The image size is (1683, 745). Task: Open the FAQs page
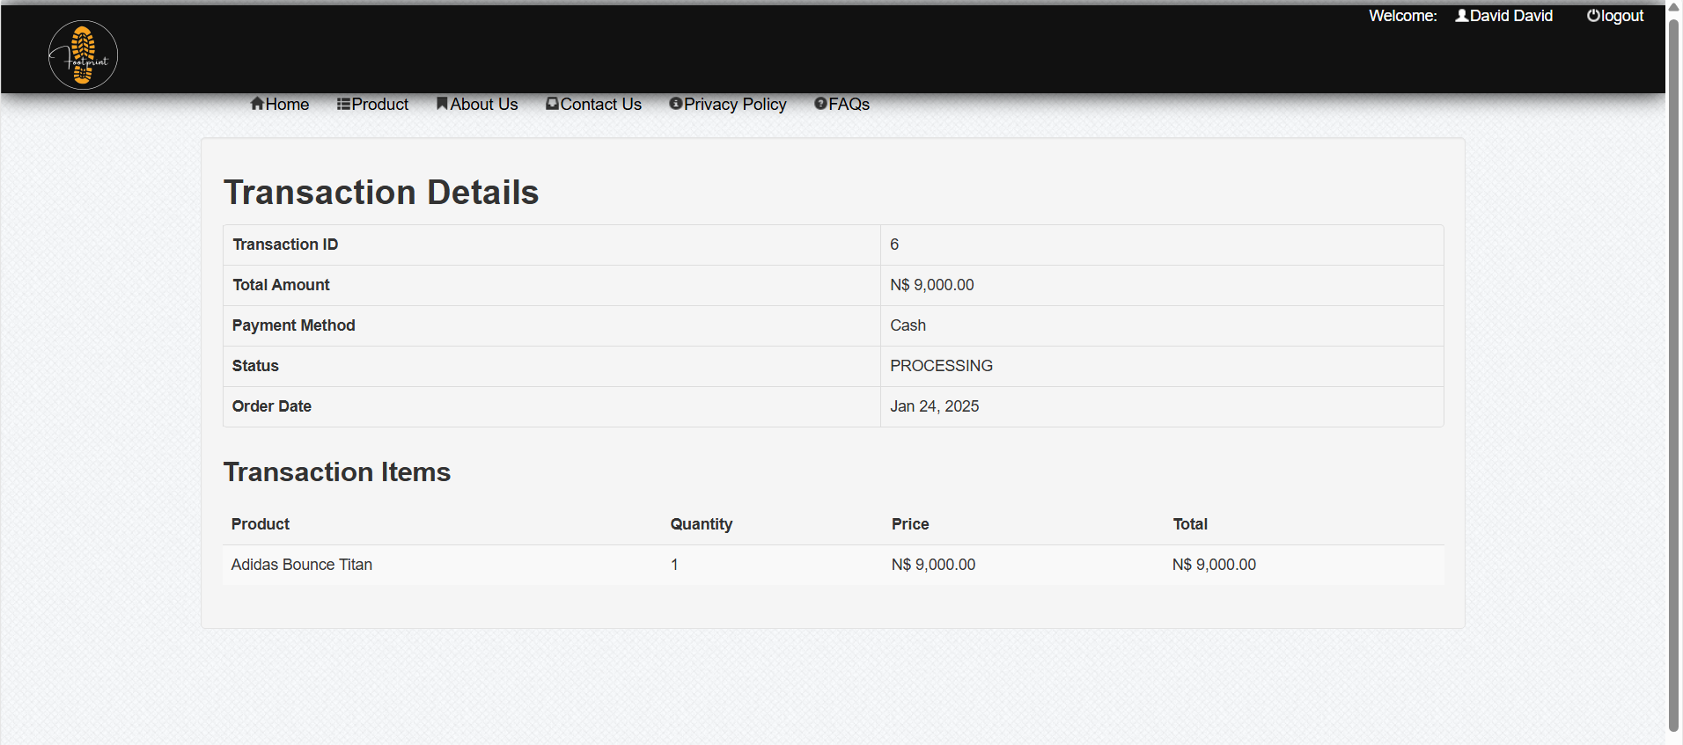click(x=841, y=104)
